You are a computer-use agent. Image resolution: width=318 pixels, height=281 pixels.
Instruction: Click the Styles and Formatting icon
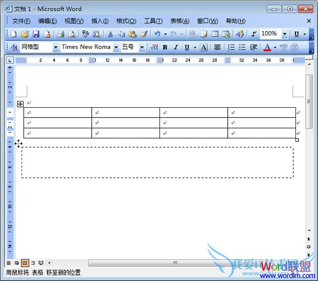[14, 47]
